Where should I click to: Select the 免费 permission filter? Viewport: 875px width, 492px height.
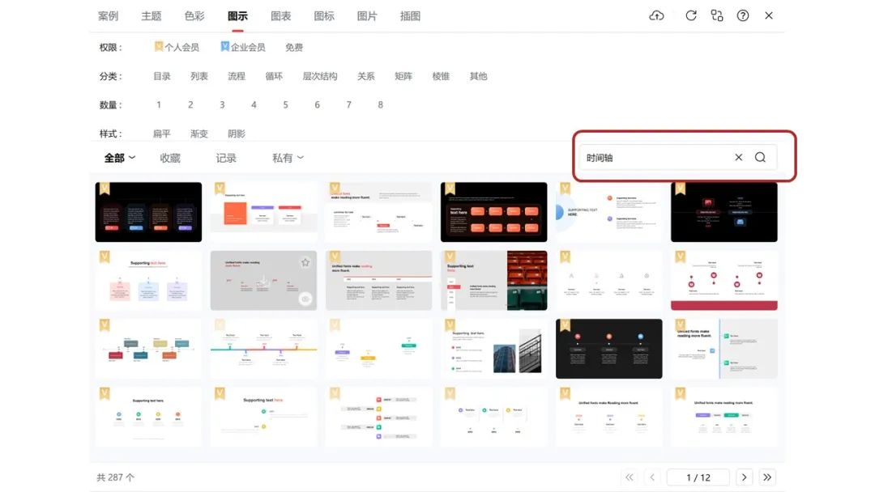[294, 48]
